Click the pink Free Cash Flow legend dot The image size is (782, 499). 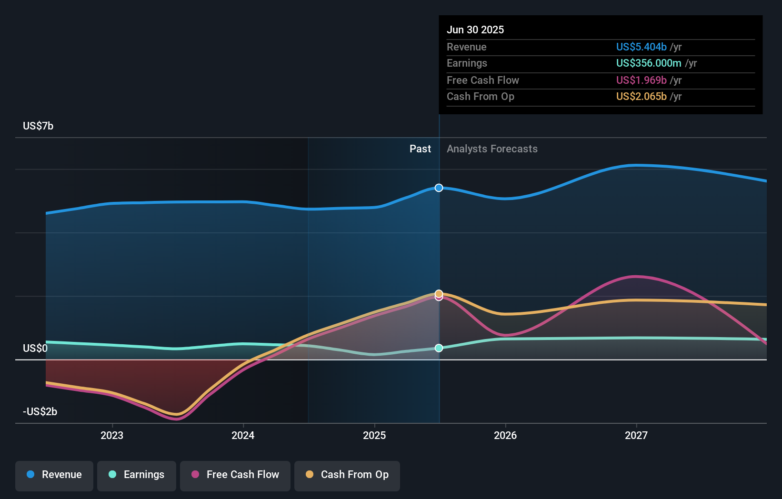click(195, 475)
